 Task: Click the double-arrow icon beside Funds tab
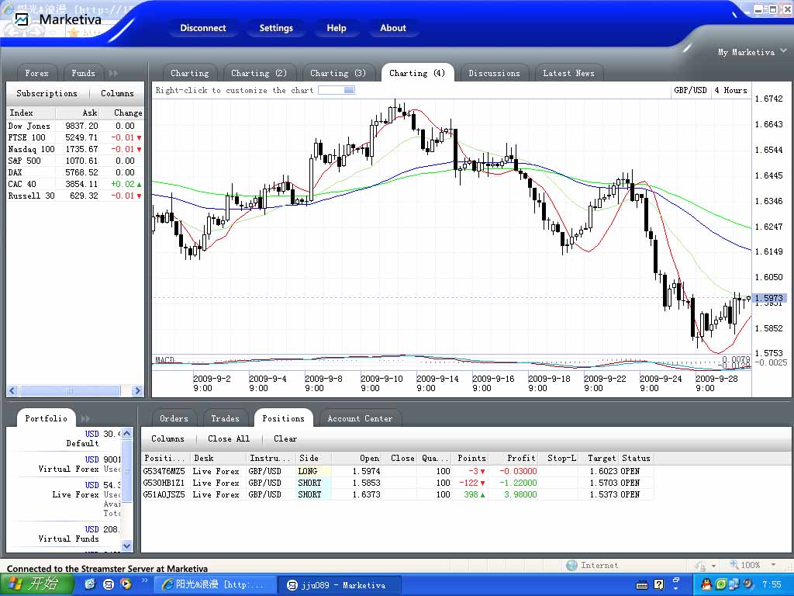point(113,73)
